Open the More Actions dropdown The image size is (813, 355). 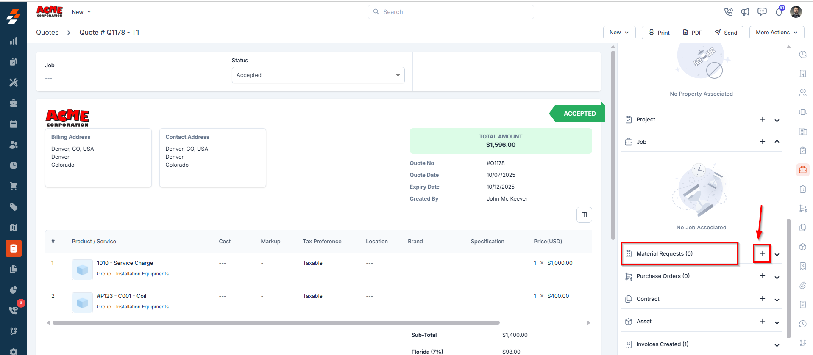click(x=777, y=33)
